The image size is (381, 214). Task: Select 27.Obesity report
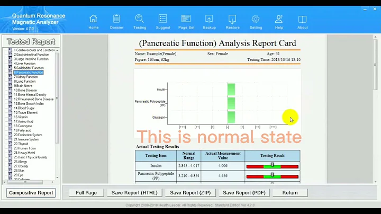click(x=21, y=166)
